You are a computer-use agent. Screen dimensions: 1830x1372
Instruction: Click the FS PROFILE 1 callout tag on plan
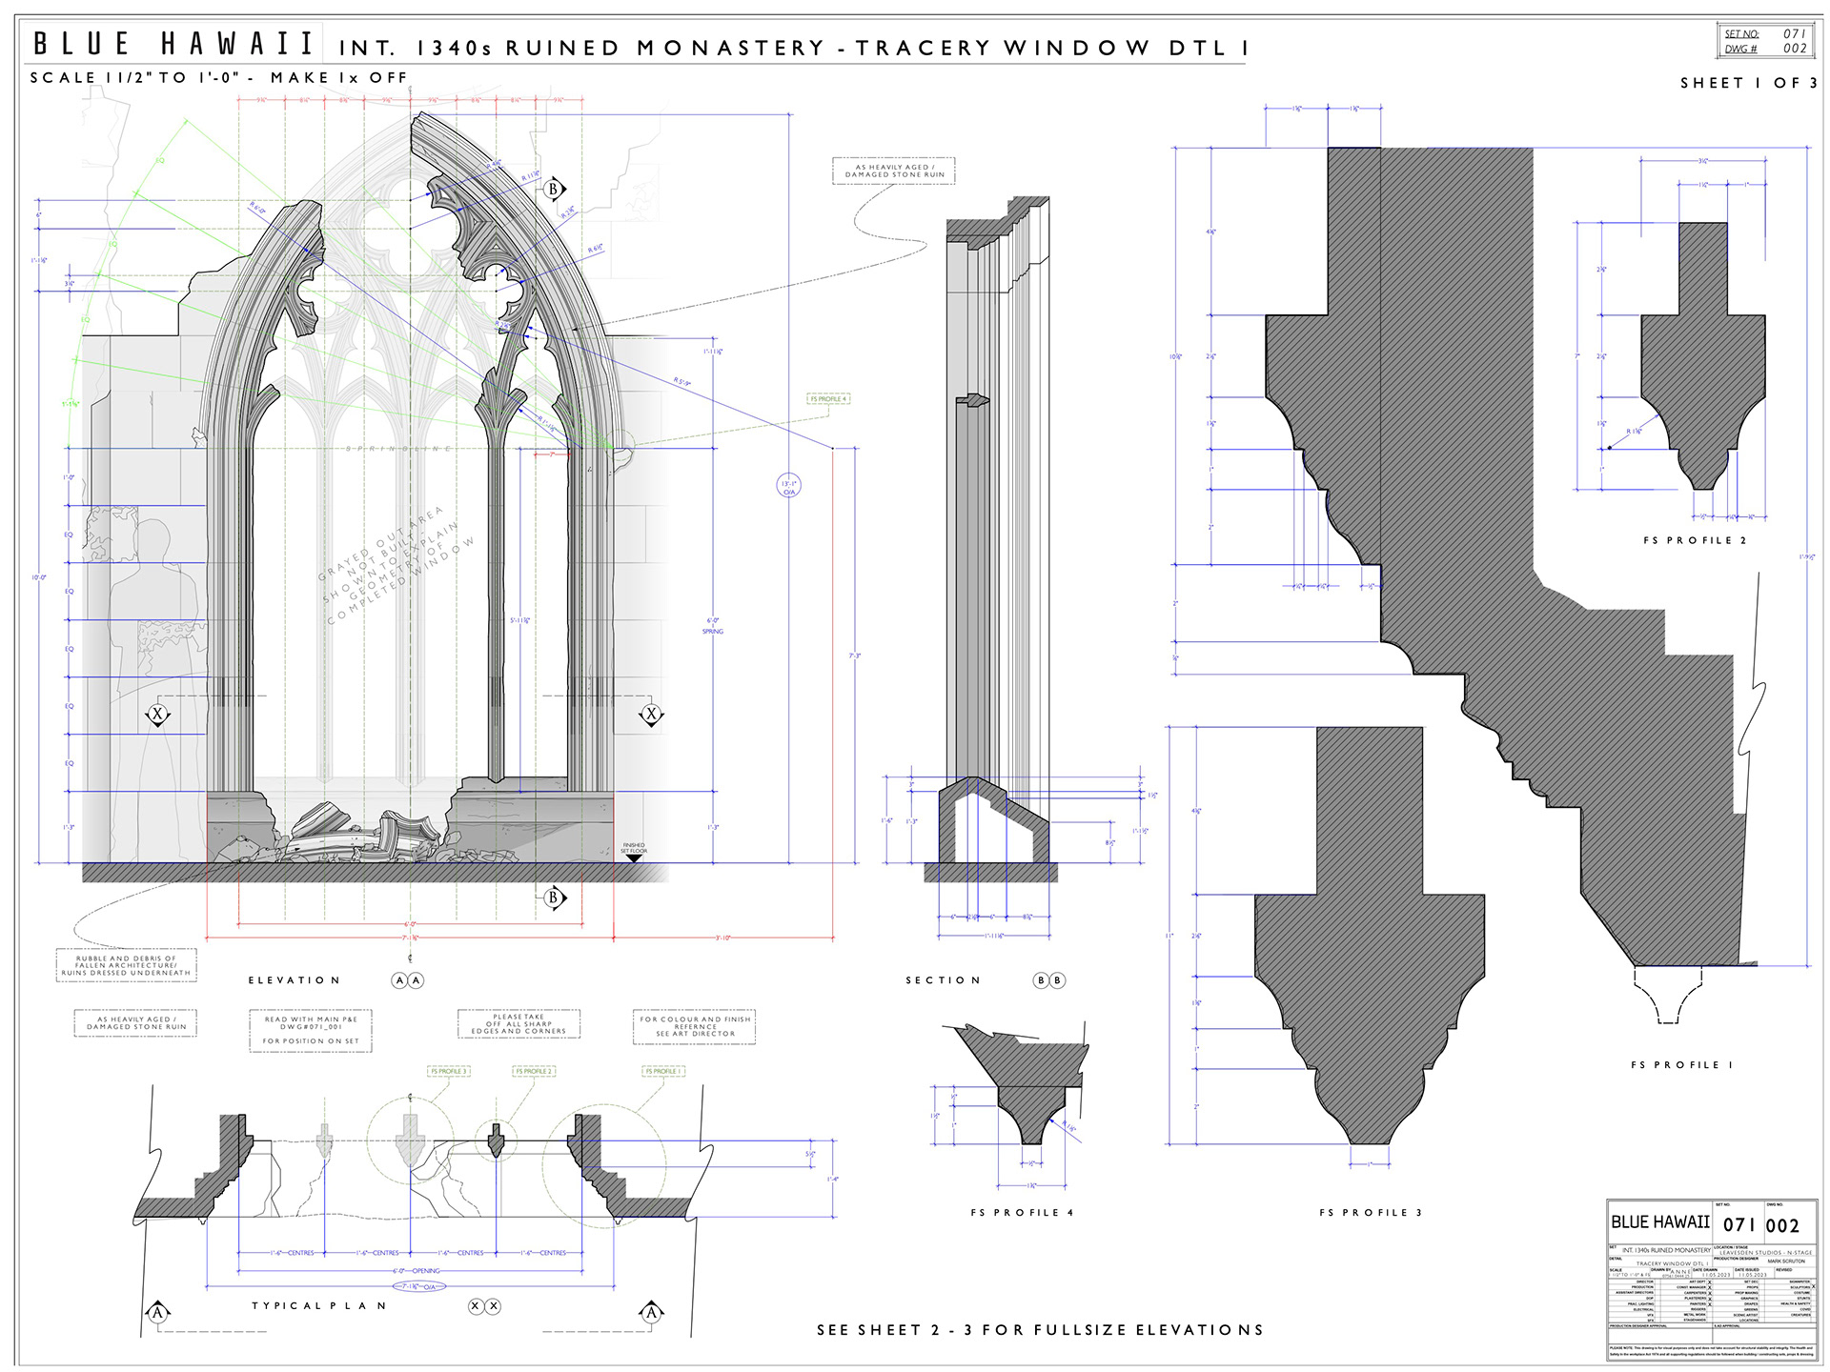click(x=663, y=1071)
